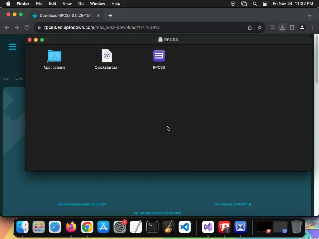Open the Go menu

click(81, 4)
